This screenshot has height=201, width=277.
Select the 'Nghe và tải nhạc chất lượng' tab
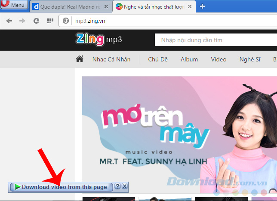154,7
